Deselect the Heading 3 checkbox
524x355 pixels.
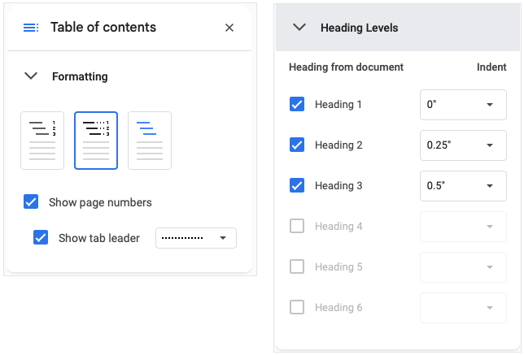pos(297,186)
